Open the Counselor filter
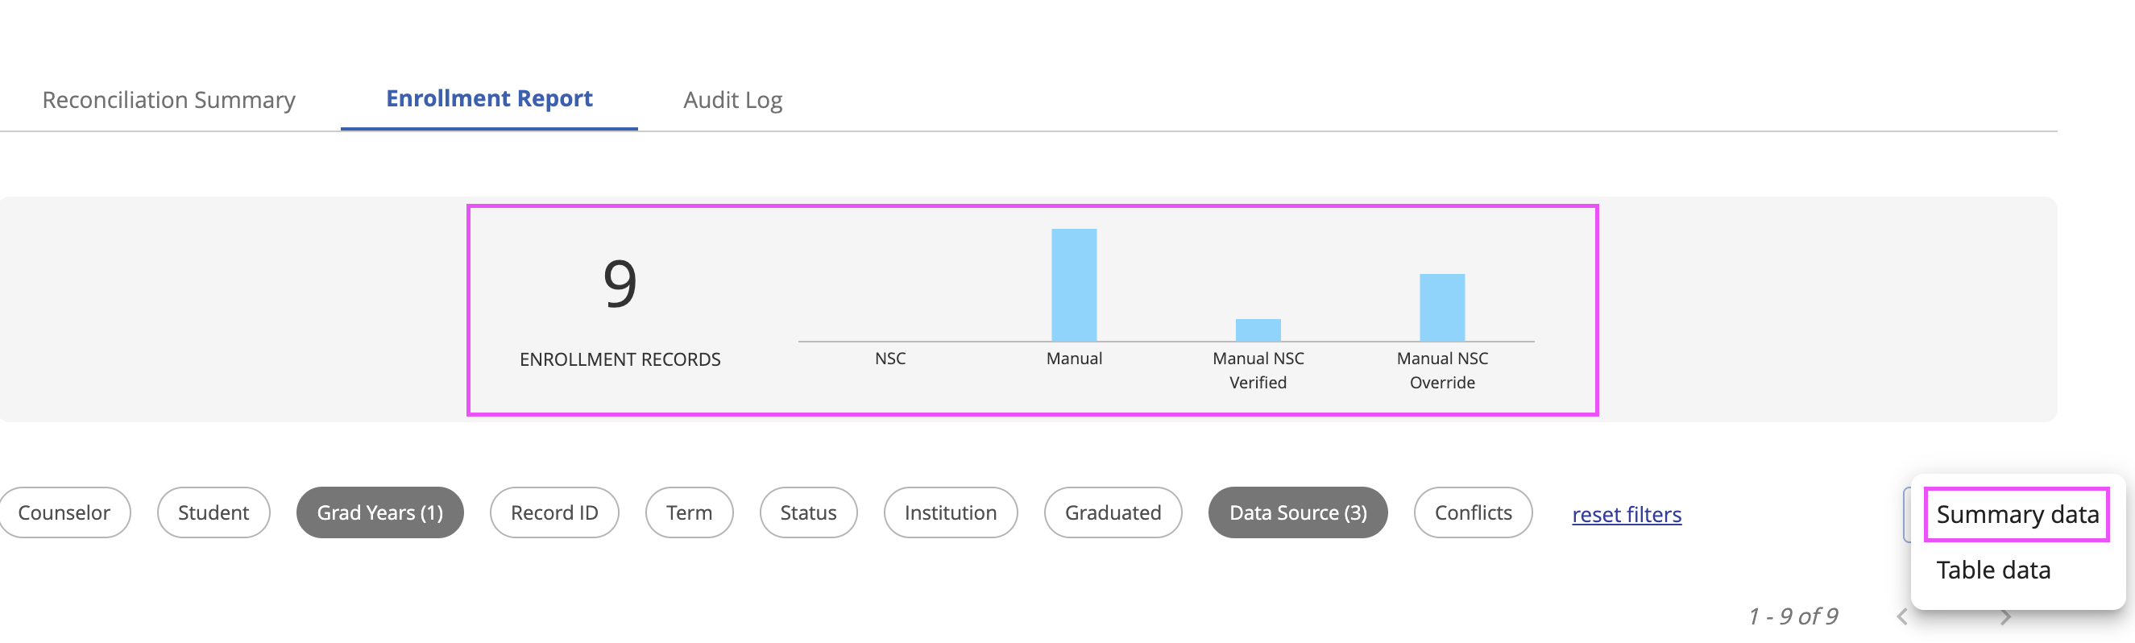 pos(64,513)
